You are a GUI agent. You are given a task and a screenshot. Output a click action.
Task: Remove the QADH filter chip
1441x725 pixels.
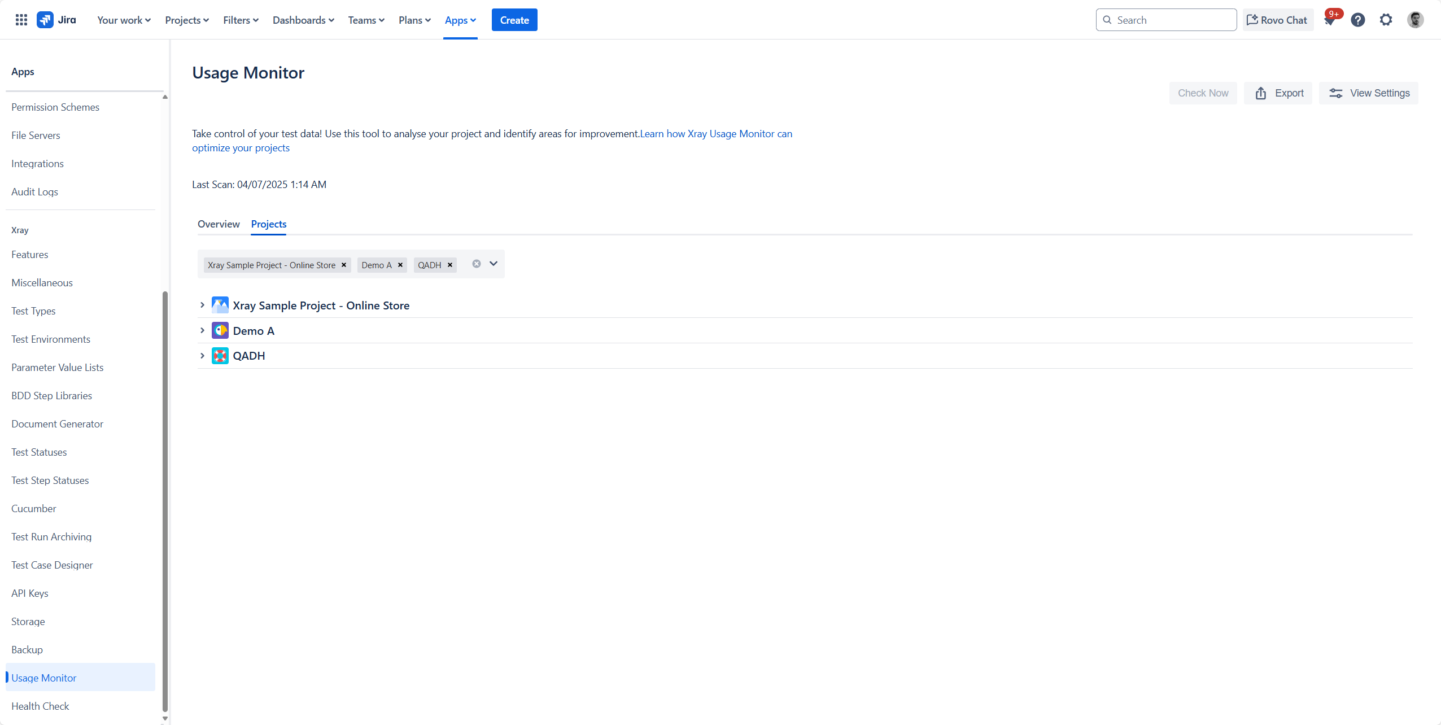(450, 265)
